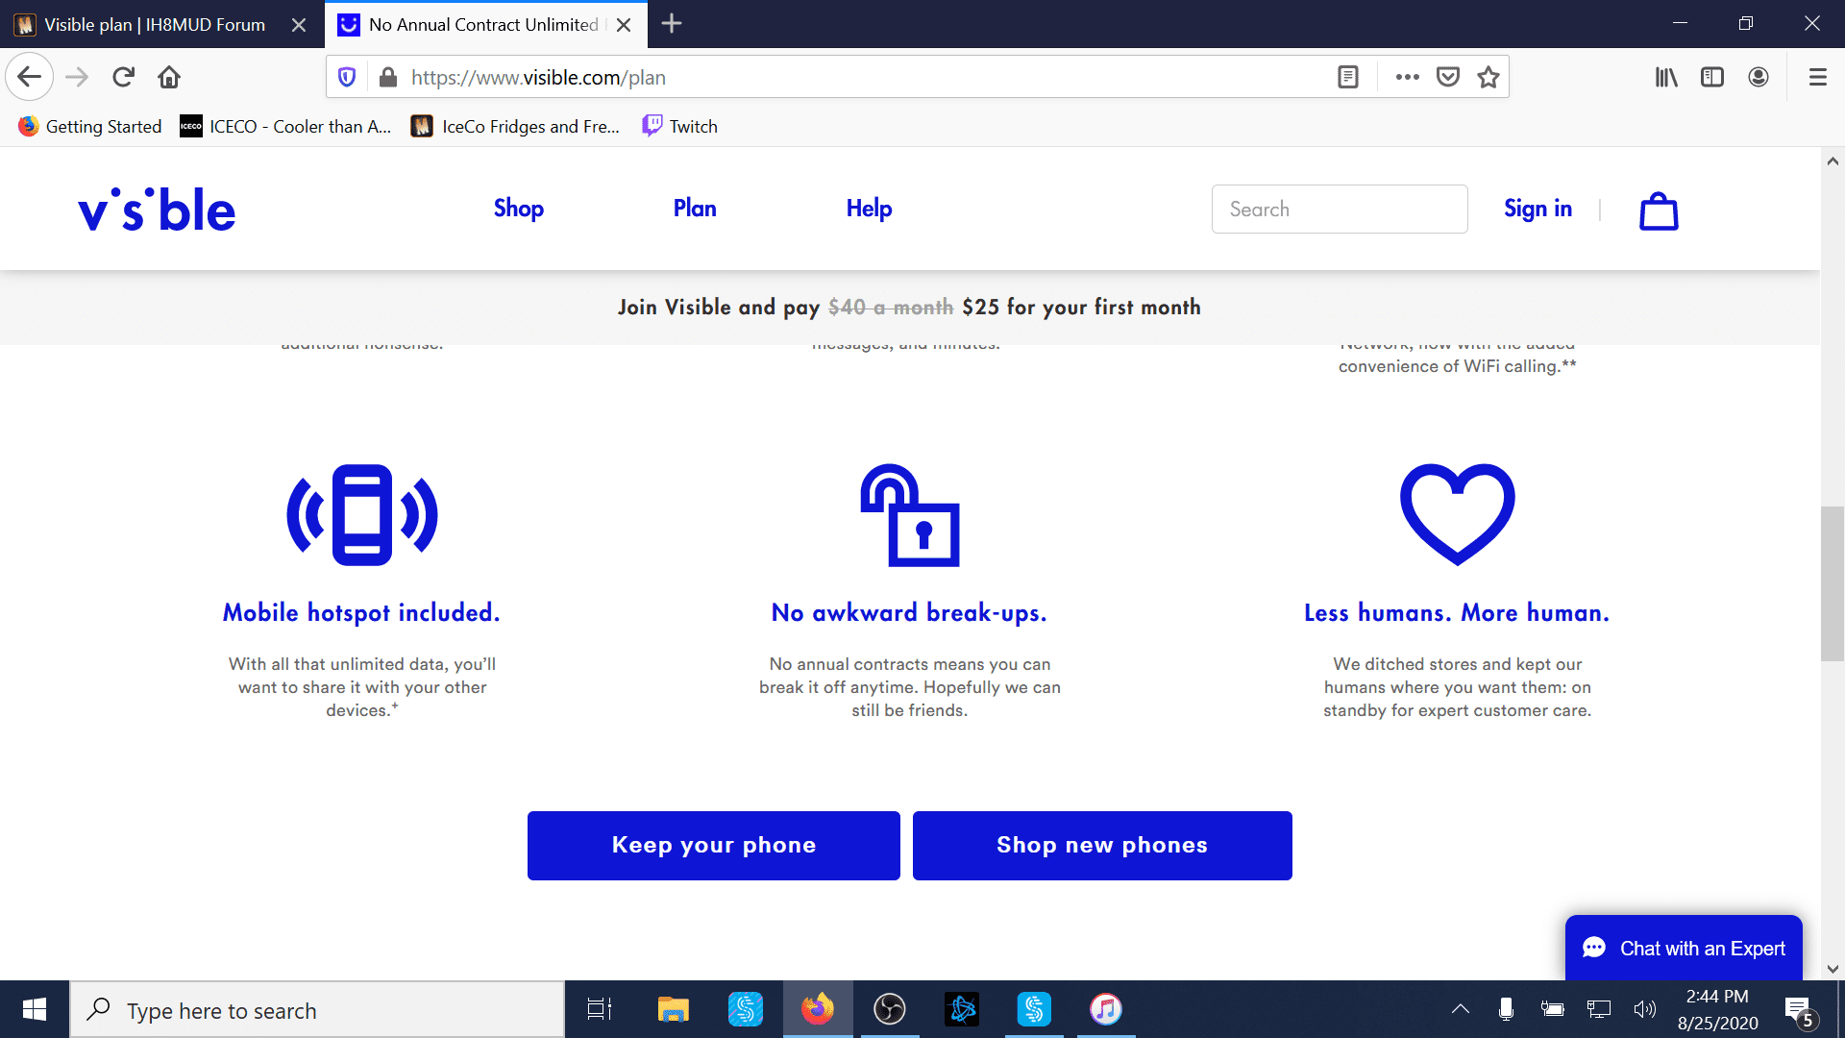1845x1038 pixels.
Task: Open the Visible shopping bag cart
Action: tap(1659, 210)
